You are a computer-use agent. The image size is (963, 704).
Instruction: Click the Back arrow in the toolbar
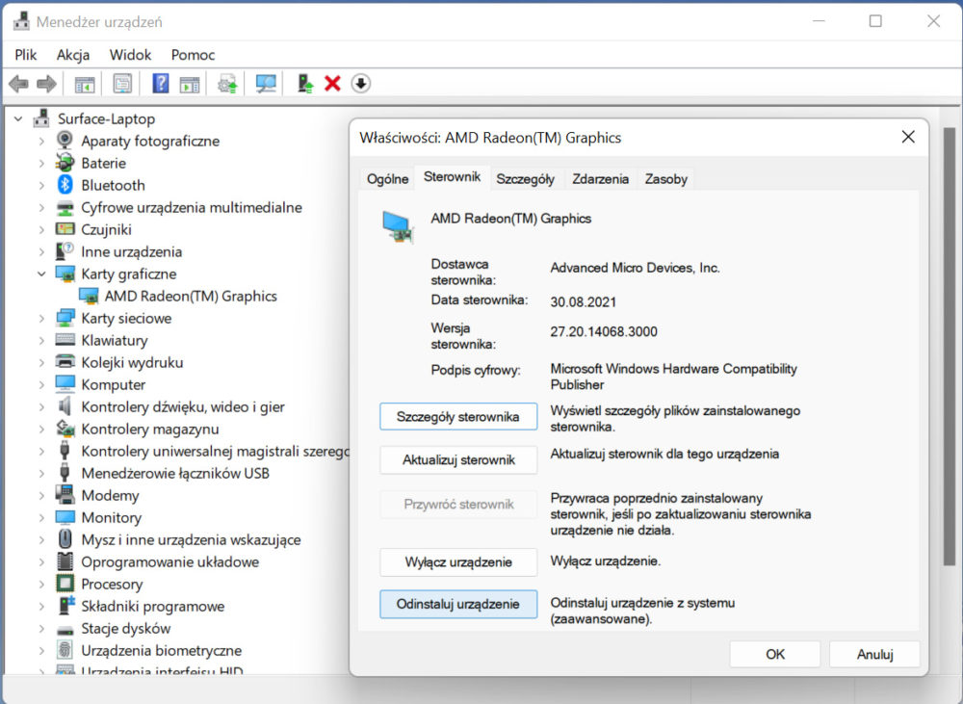coord(19,84)
